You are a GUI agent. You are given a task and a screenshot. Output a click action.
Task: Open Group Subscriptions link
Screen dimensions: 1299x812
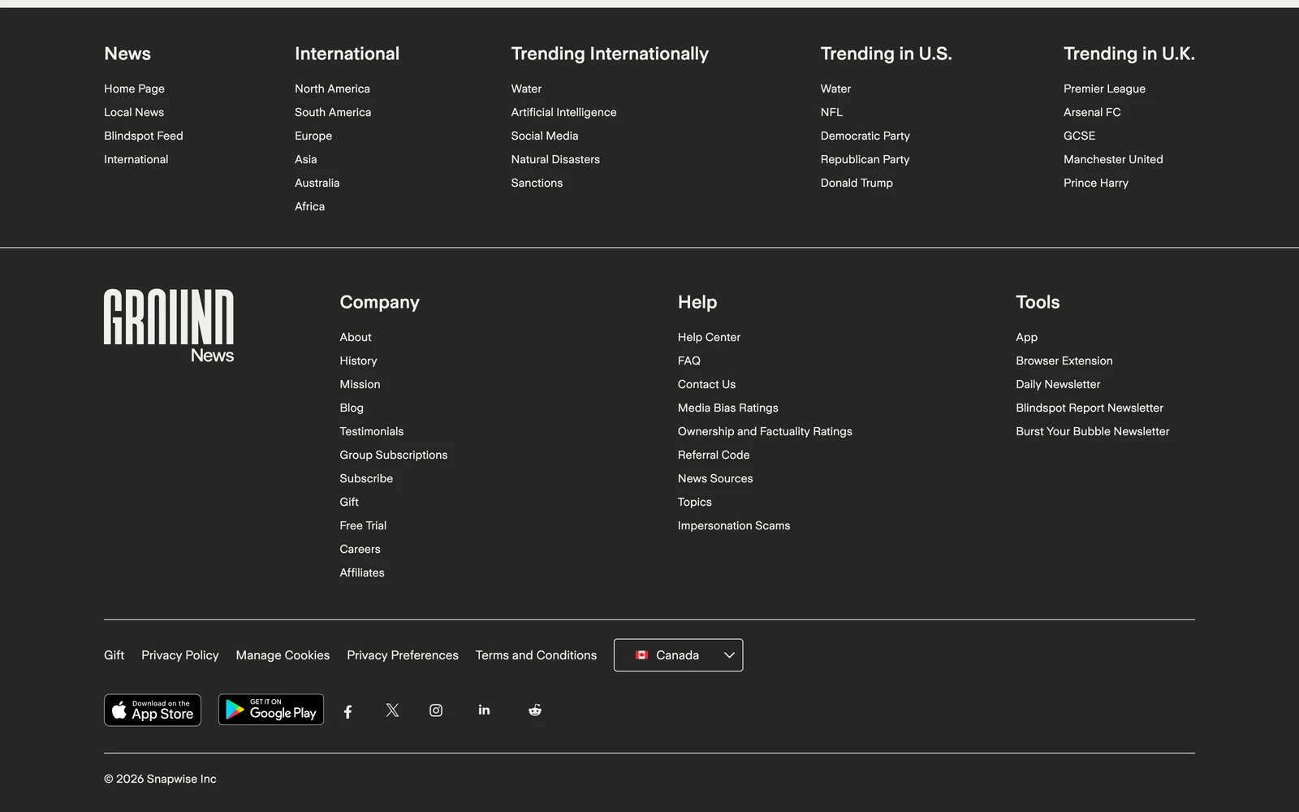click(393, 455)
